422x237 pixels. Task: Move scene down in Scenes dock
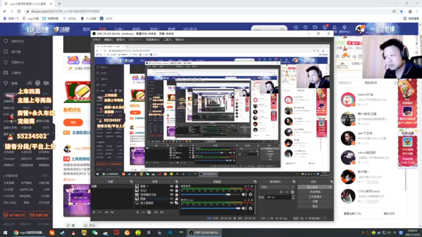(112, 212)
